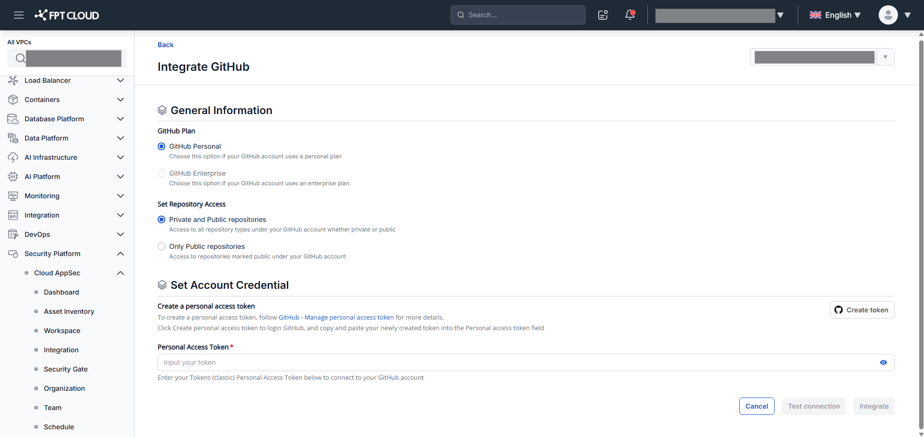Viewport: 924px width, 437px height.
Task: Open Integration under Cloud AppSec
Action: tap(61, 350)
